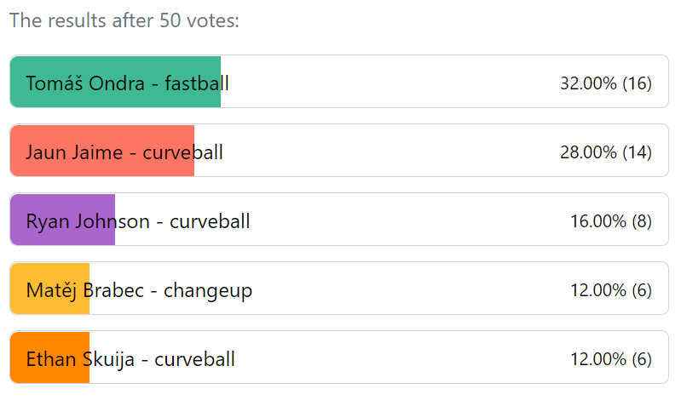This screenshot has height=406, width=681.
Task: Select the Ethan Skuija - curveball label
Action: pyautogui.click(x=130, y=359)
